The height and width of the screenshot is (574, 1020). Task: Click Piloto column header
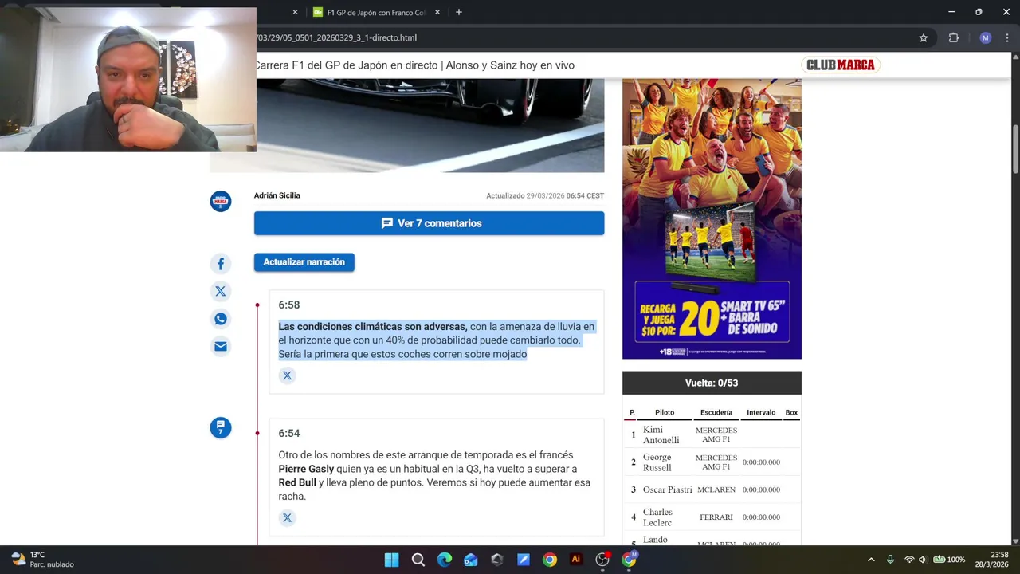pos(665,412)
